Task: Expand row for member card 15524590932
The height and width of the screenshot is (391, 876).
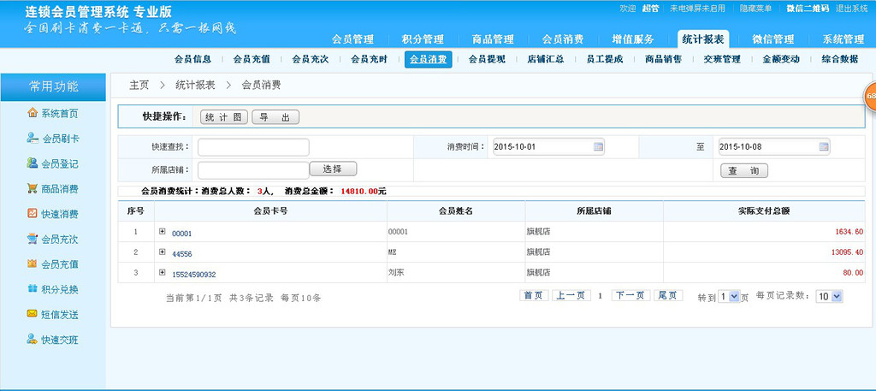Action: click(162, 273)
